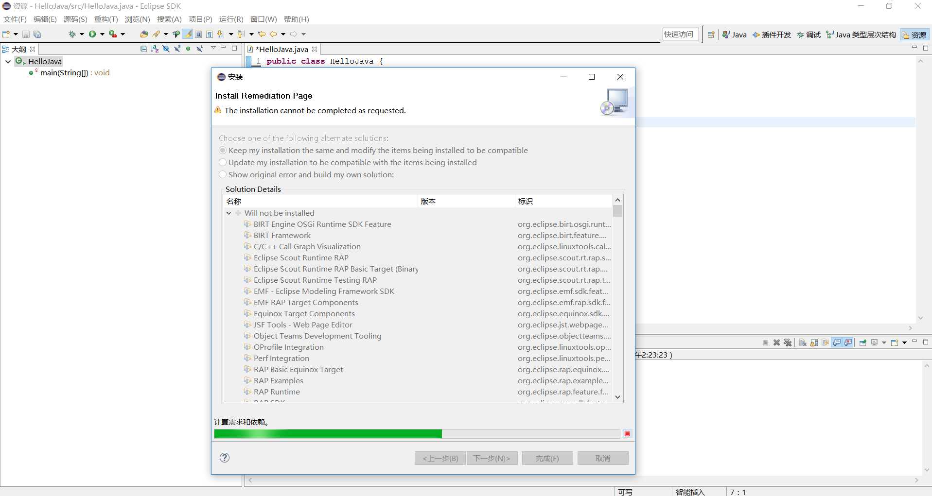932x496 pixels.
Task: Collapse the HelloJava outline tree node
Action: pyautogui.click(x=8, y=61)
